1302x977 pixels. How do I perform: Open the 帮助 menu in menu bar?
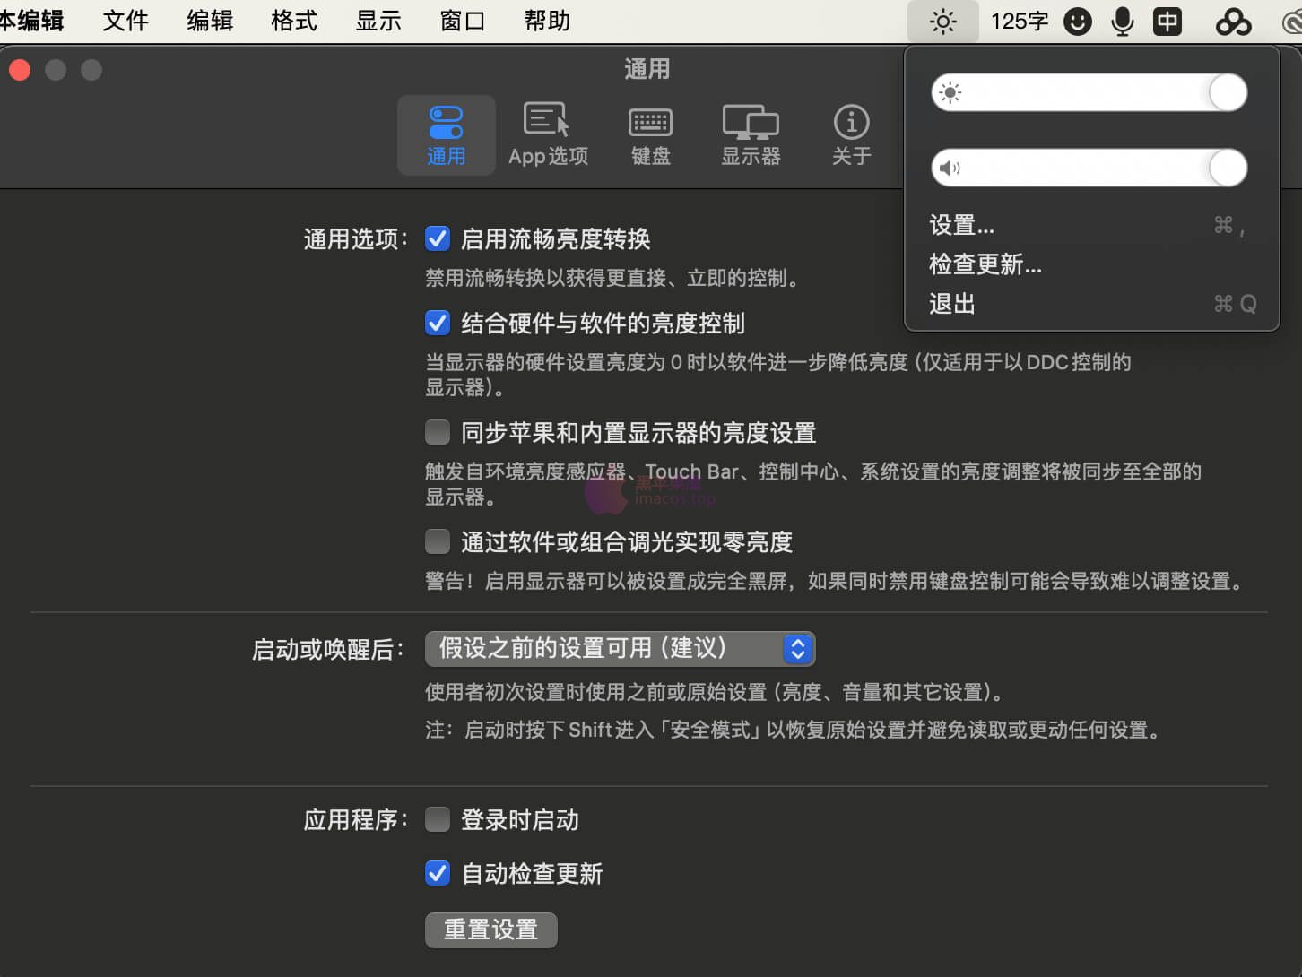tap(546, 20)
